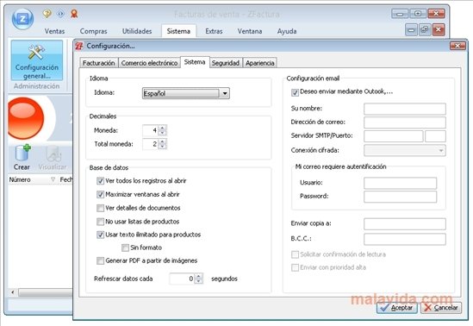Toggle Deseo enviar mediante Outlook checkbox
The height and width of the screenshot is (326, 473).
[295, 92]
